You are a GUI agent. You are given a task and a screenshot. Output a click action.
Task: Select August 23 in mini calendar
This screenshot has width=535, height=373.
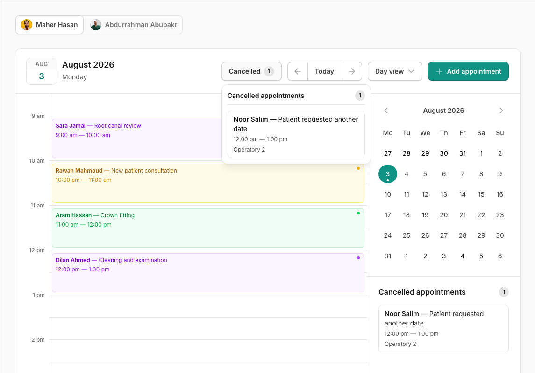coord(500,215)
